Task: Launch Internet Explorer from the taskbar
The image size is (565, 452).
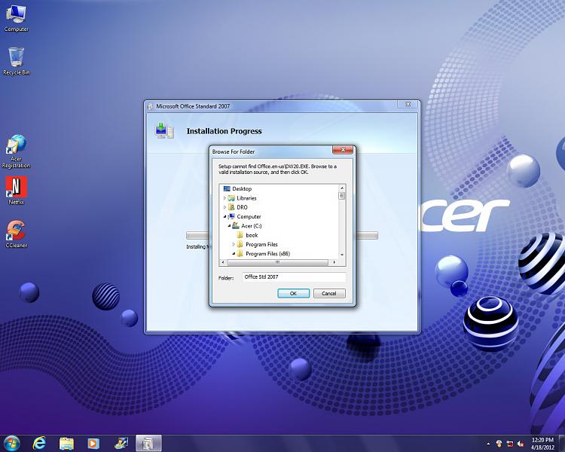Action: click(x=39, y=443)
